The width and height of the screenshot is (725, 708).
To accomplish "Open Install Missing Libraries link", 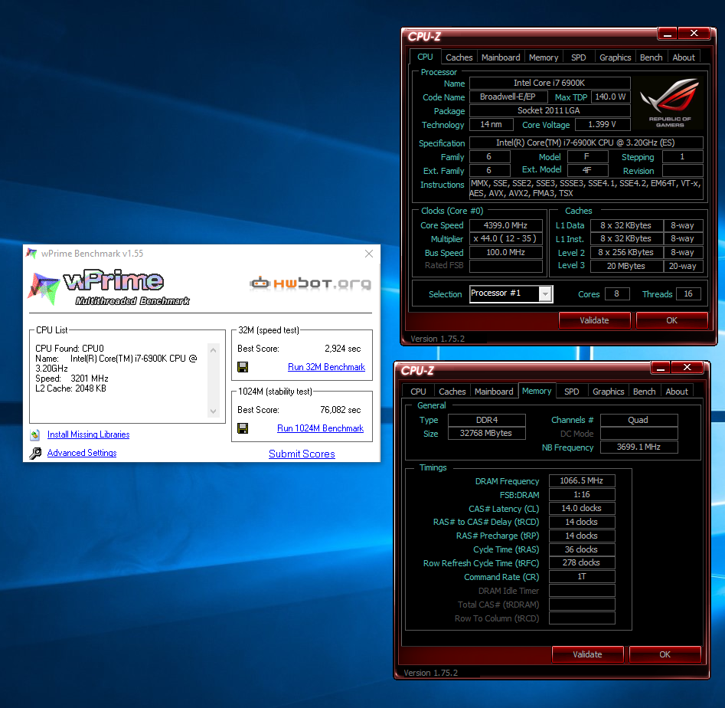I will pos(88,434).
